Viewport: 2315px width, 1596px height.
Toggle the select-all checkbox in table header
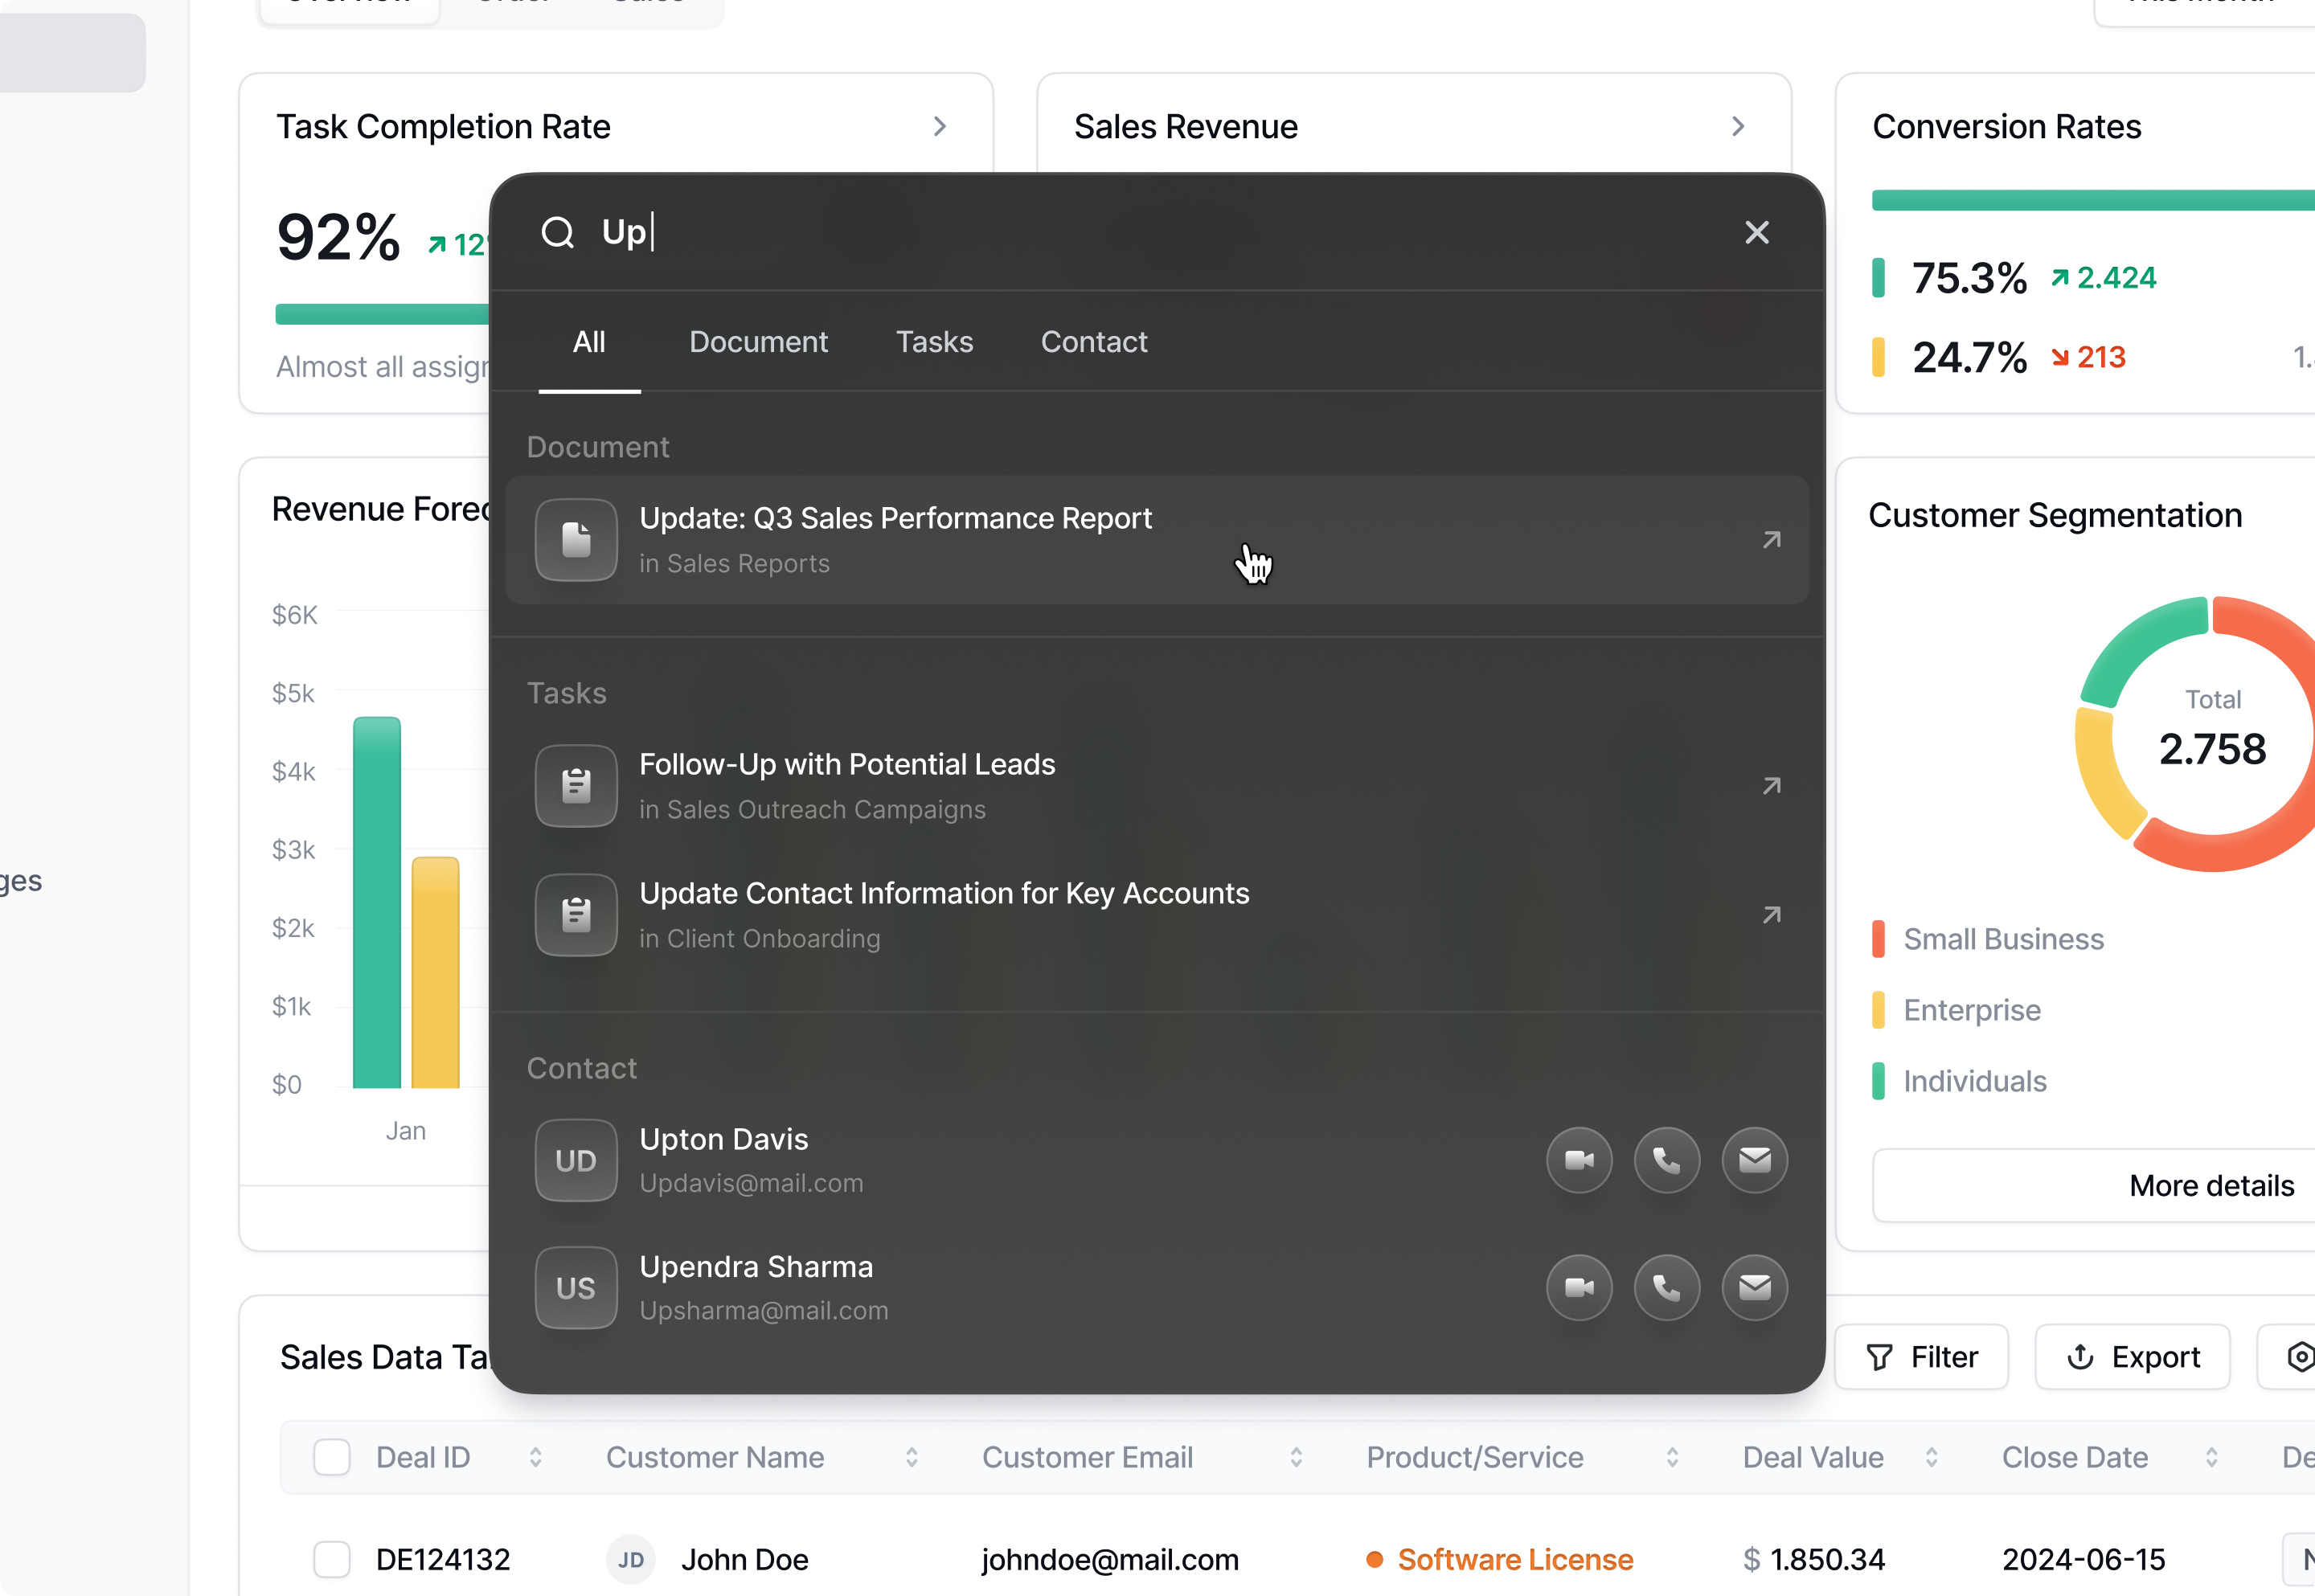pyautogui.click(x=331, y=1457)
